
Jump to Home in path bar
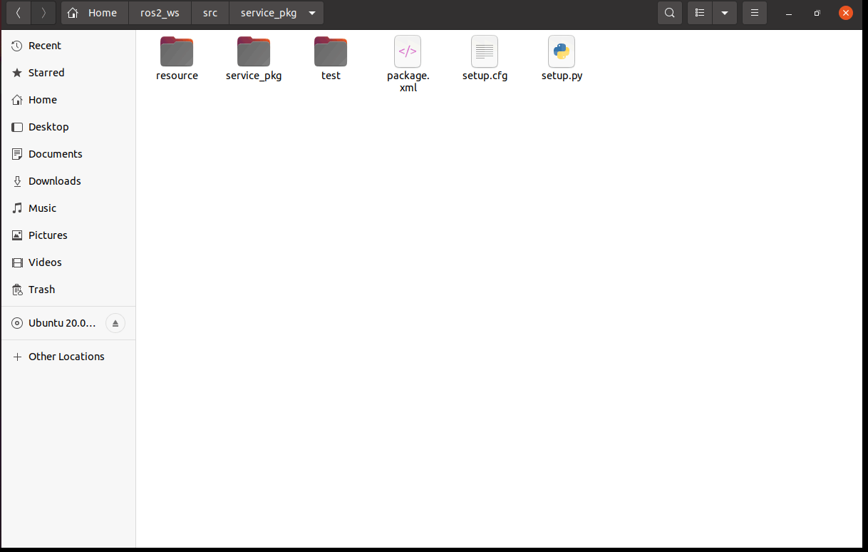[x=95, y=13]
